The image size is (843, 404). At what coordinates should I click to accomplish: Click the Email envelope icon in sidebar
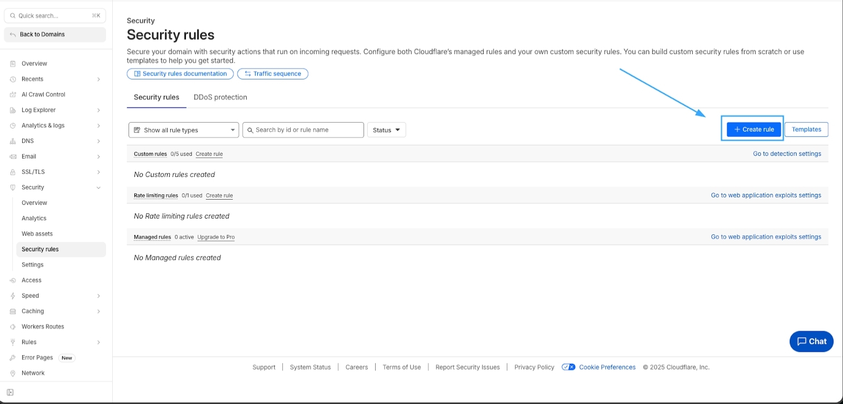point(13,156)
